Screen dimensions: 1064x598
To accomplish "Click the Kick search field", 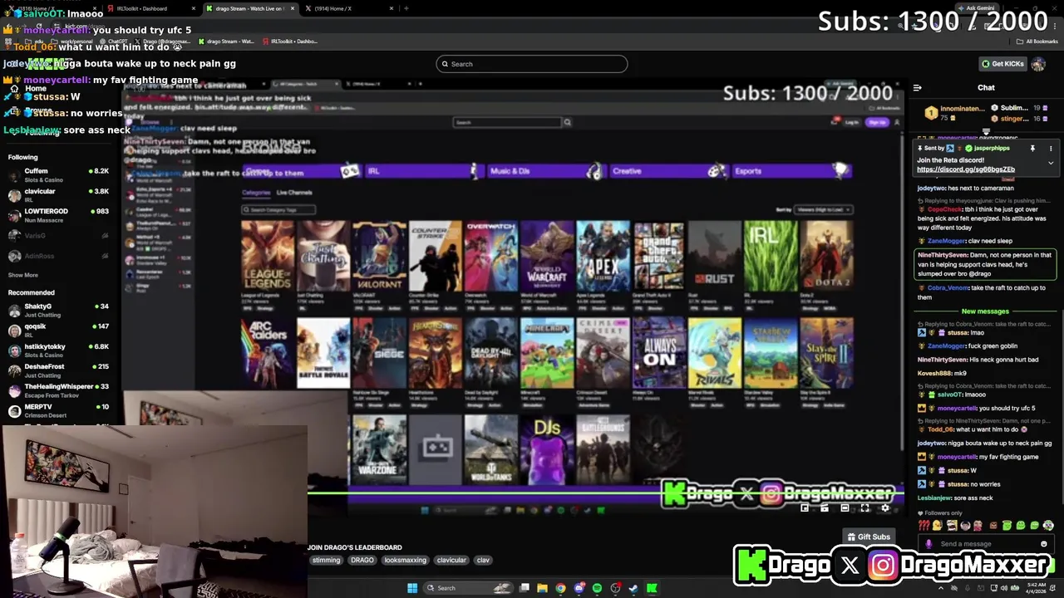I will point(532,64).
